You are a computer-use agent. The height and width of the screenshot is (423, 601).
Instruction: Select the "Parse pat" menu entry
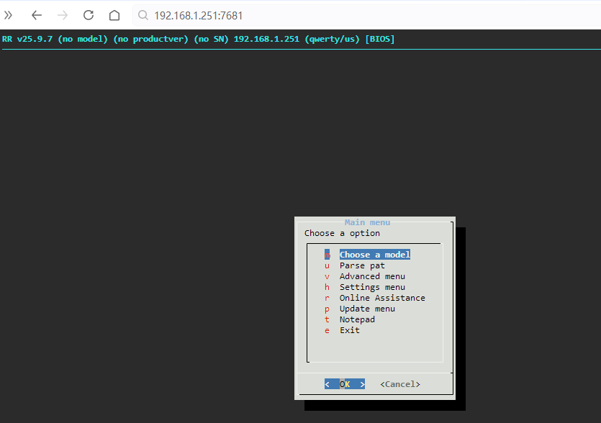[x=362, y=265]
